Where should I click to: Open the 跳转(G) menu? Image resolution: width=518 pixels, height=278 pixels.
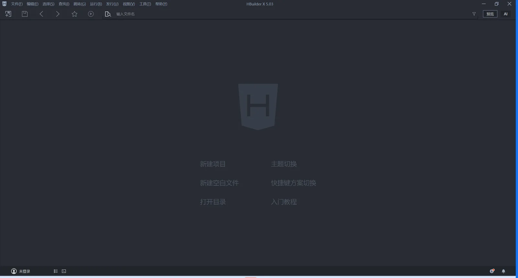(x=80, y=4)
